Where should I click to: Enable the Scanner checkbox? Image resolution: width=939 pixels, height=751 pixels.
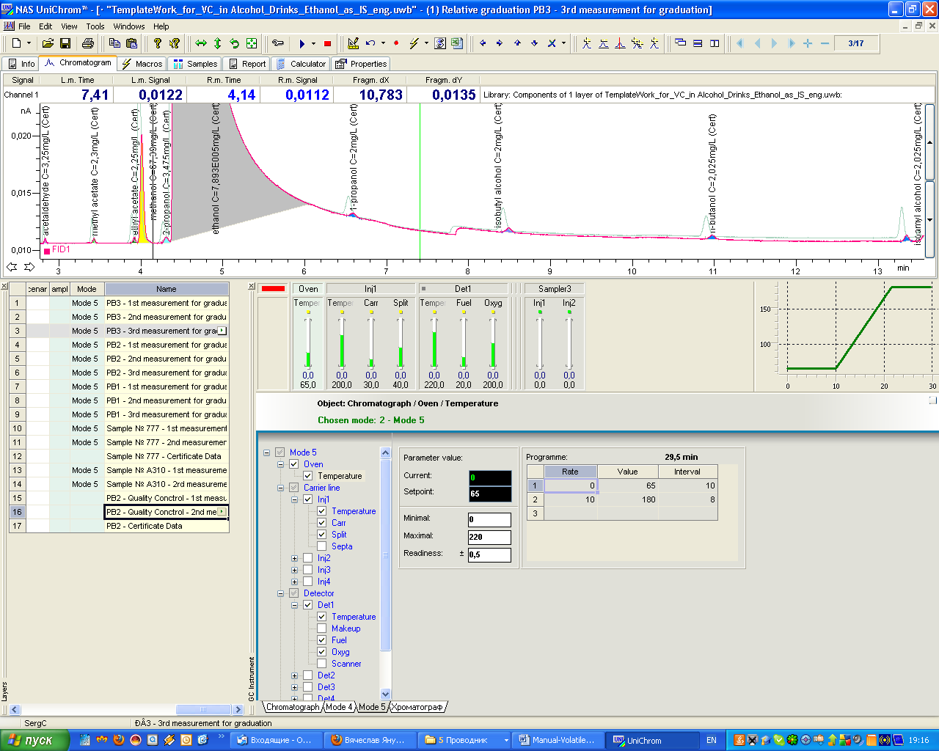point(322,664)
